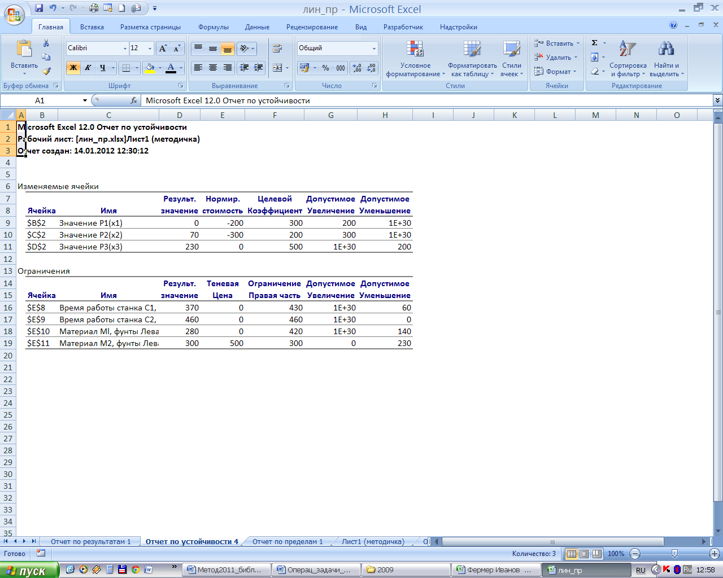Expand the formula bar
This screenshot has height=578, width=723.
point(717,100)
